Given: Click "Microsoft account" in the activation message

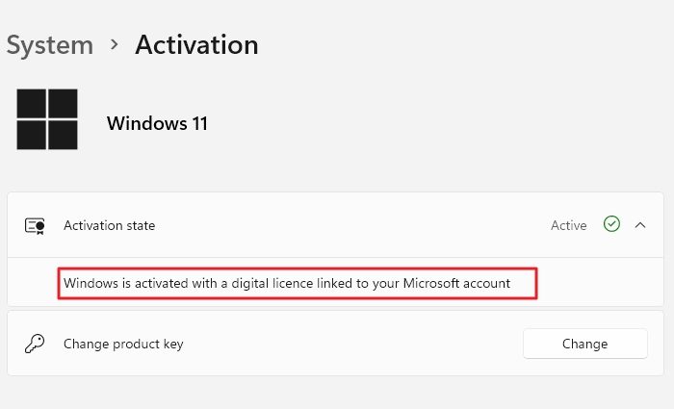Looking at the screenshot, I should pyautogui.click(x=459, y=283).
